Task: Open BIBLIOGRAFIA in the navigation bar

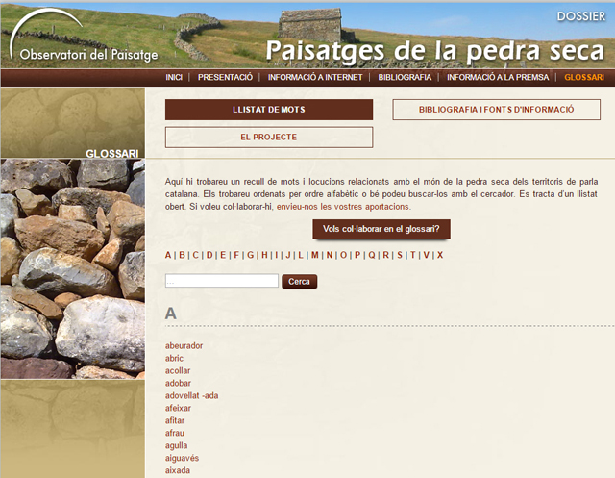Action: [x=405, y=77]
